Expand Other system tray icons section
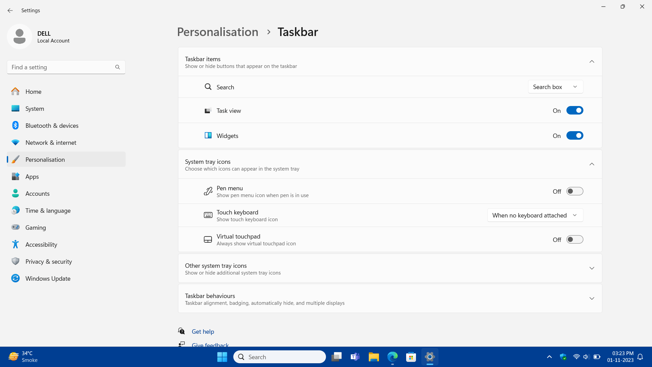This screenshot has width=652, height=367. click(592, 268)
